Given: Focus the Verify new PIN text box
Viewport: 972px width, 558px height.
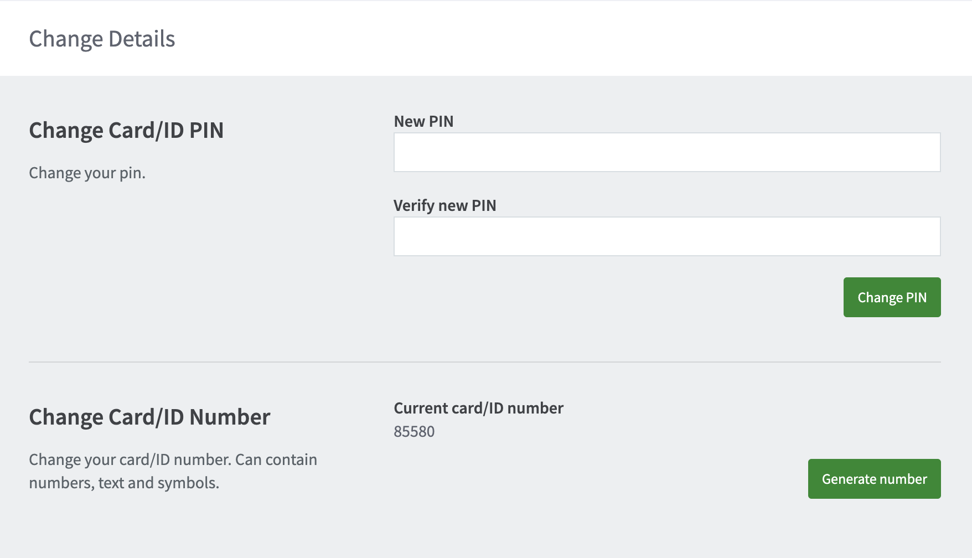Looking at the screenshot, I should 666,236.
